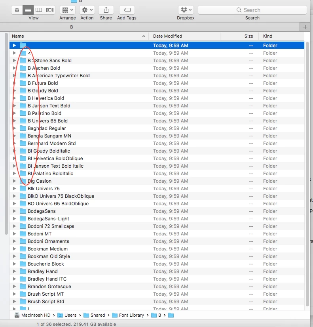Click in the Search field
Screen dimensions: 313x327
[x=252, y=10]
